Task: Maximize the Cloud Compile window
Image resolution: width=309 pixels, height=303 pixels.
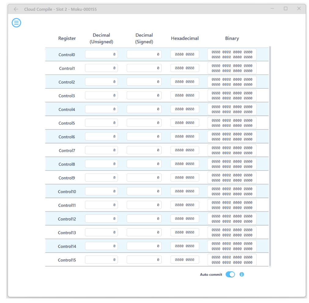Action: (x=285, y=9)
